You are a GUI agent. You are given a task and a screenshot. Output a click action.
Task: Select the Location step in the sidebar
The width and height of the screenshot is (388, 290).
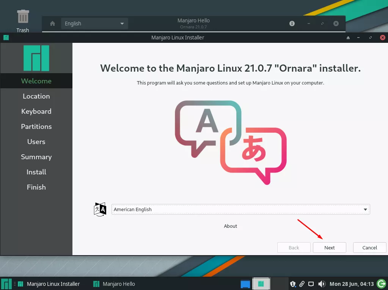36,96
